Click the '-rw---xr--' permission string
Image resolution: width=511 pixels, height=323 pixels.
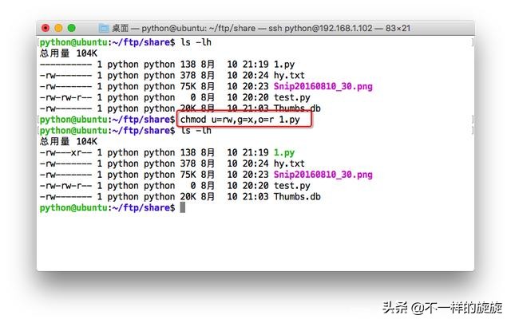pyautogui.click(x=65, y=152)
